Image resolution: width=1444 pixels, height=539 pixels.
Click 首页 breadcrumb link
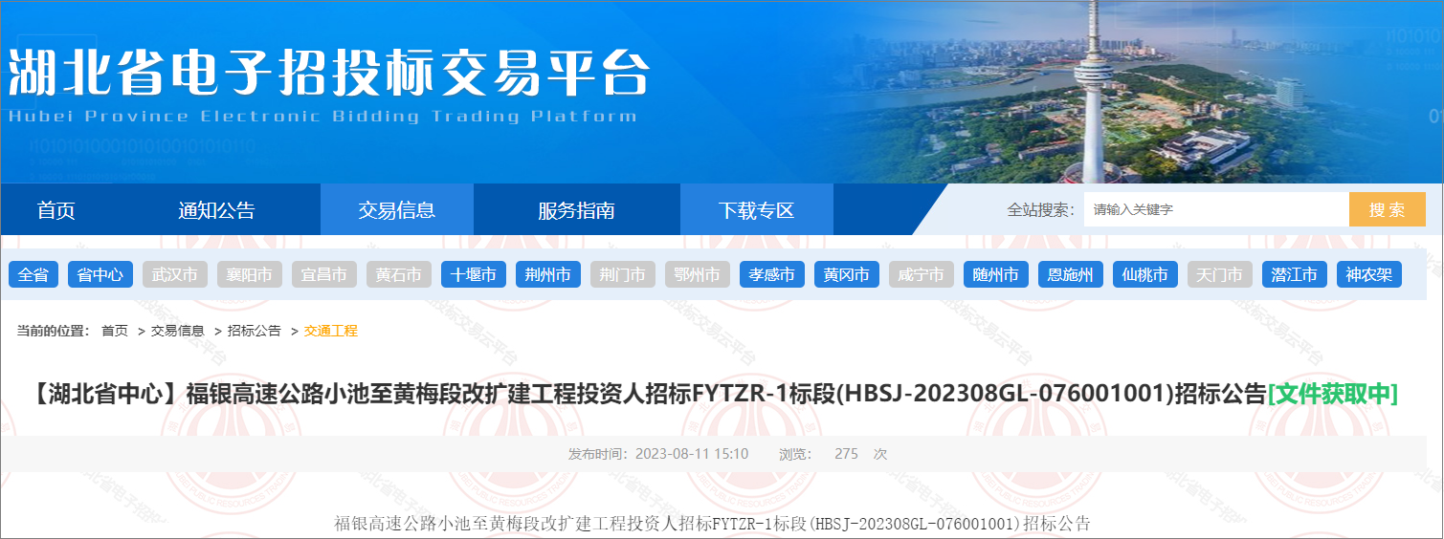115,331
